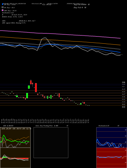Click the 'Intra Day Trading Price & MRSI' title

pos(52,126)
